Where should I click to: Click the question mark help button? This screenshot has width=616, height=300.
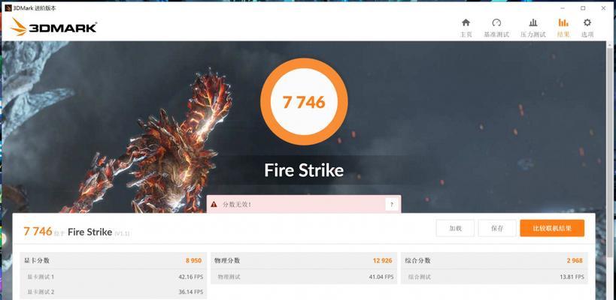tap(392, 204)
